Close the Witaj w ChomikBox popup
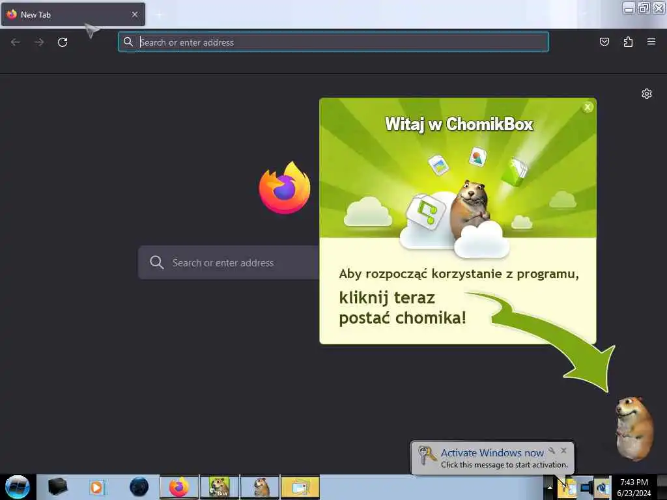Viewport: 667px width, 500px height. pyautogui.click(x=588, y=107)
